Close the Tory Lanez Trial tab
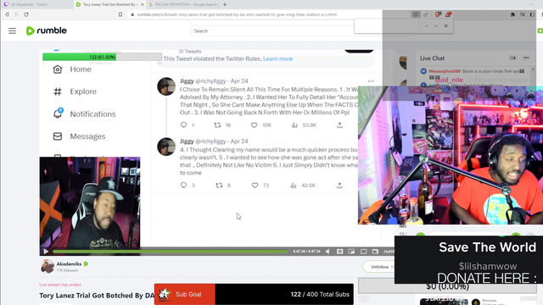The height and width of the screenshot is (305, 543). tap(143, 4)
